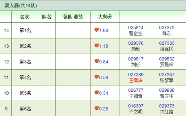Click the 大师分 column header
186x116 pixels.
tap(105, 17)
